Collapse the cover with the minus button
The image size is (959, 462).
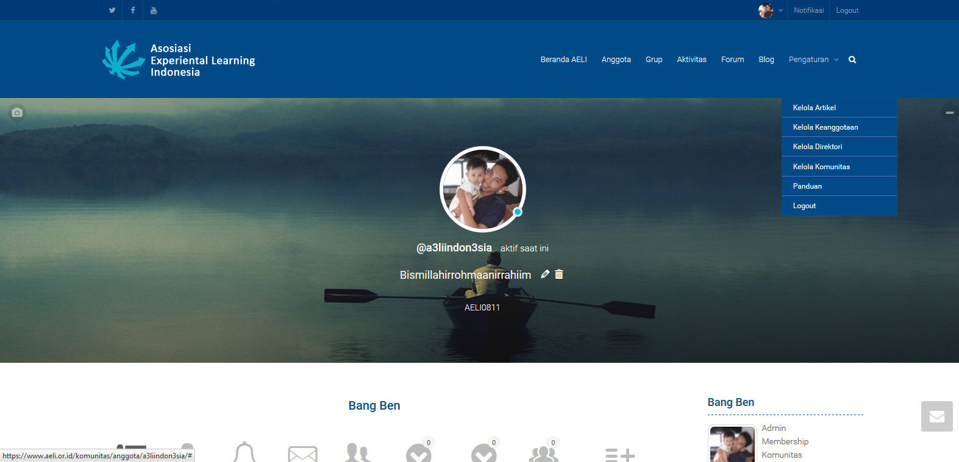(x=949, y=113)
